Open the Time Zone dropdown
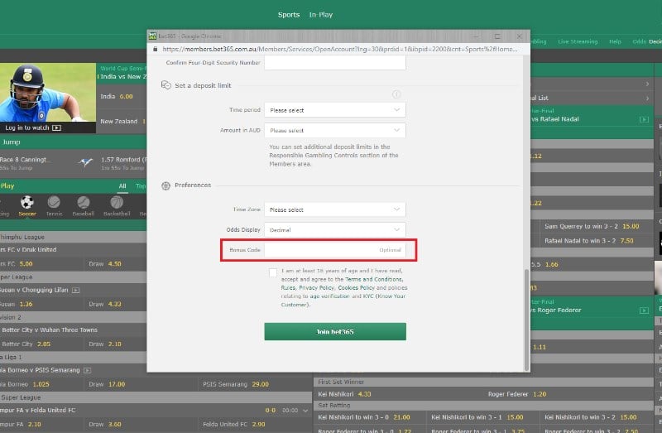This screenshot has height=433, width=662. point(335,209)
